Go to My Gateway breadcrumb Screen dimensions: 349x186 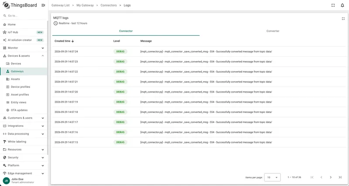coord(85,5)
